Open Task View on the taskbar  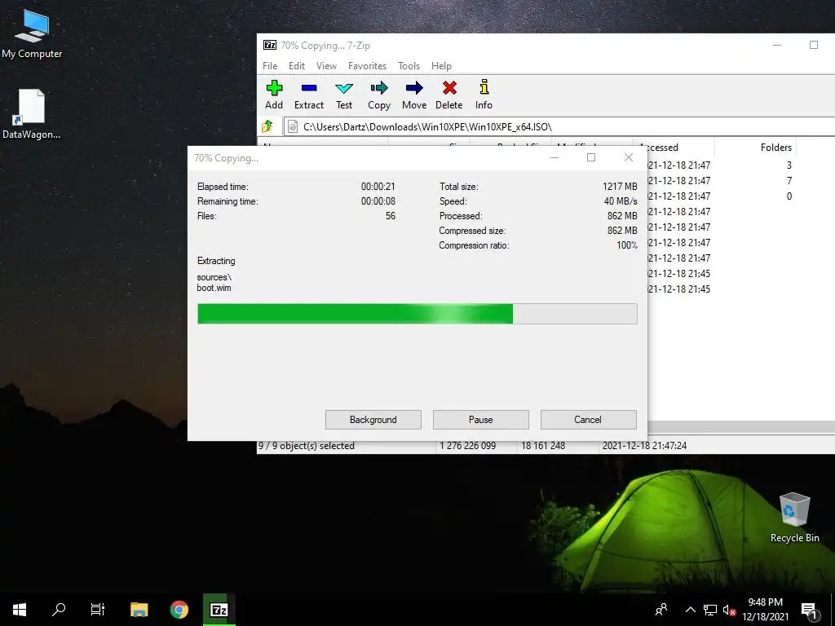(98, 610)
